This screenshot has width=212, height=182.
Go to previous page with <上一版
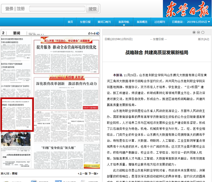tap(83, 174)
